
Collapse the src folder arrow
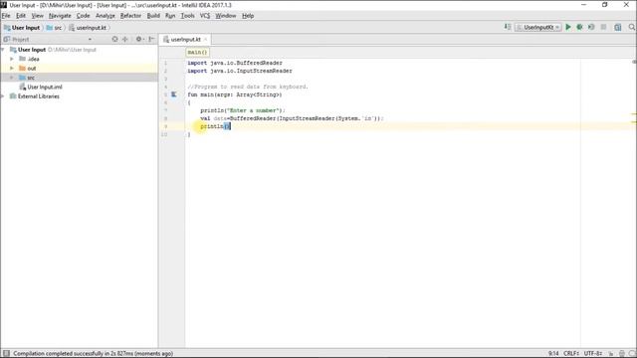click(x=12, y=78)
